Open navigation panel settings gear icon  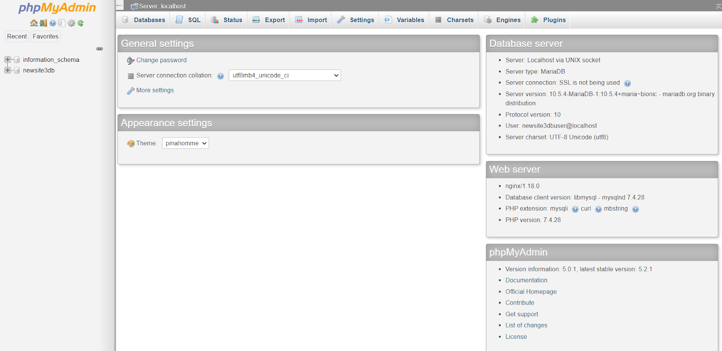[71, 23]
